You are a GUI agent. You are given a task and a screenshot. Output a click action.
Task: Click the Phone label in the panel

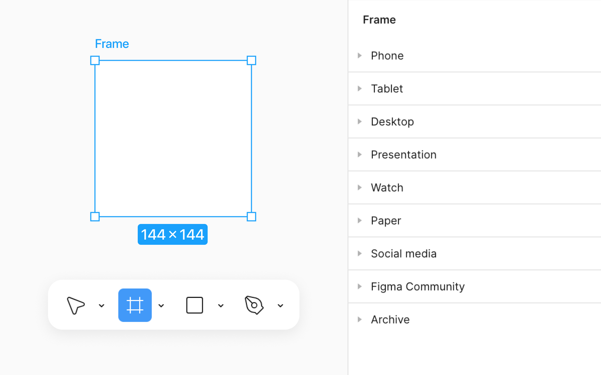[387, 56]
